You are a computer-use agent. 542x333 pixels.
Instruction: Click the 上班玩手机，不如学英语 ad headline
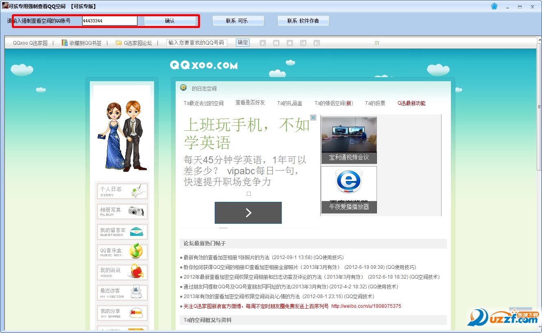pos(247,133)
